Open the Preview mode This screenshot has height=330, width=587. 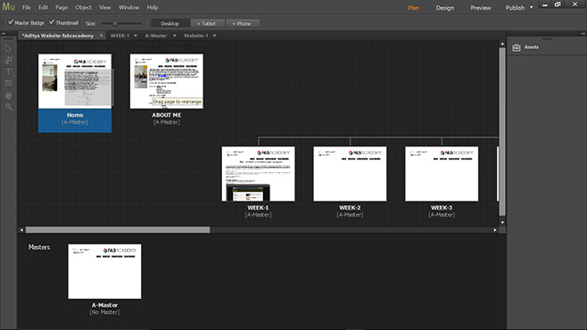(481, 8)
